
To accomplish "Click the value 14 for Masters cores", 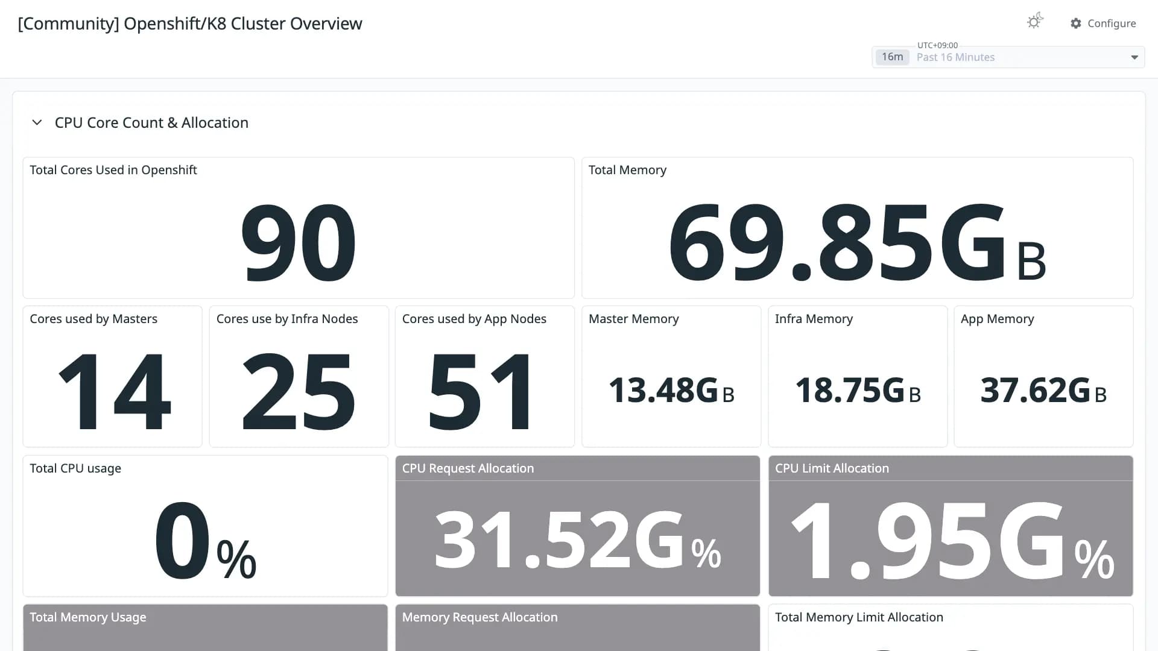I will [115, 391].
